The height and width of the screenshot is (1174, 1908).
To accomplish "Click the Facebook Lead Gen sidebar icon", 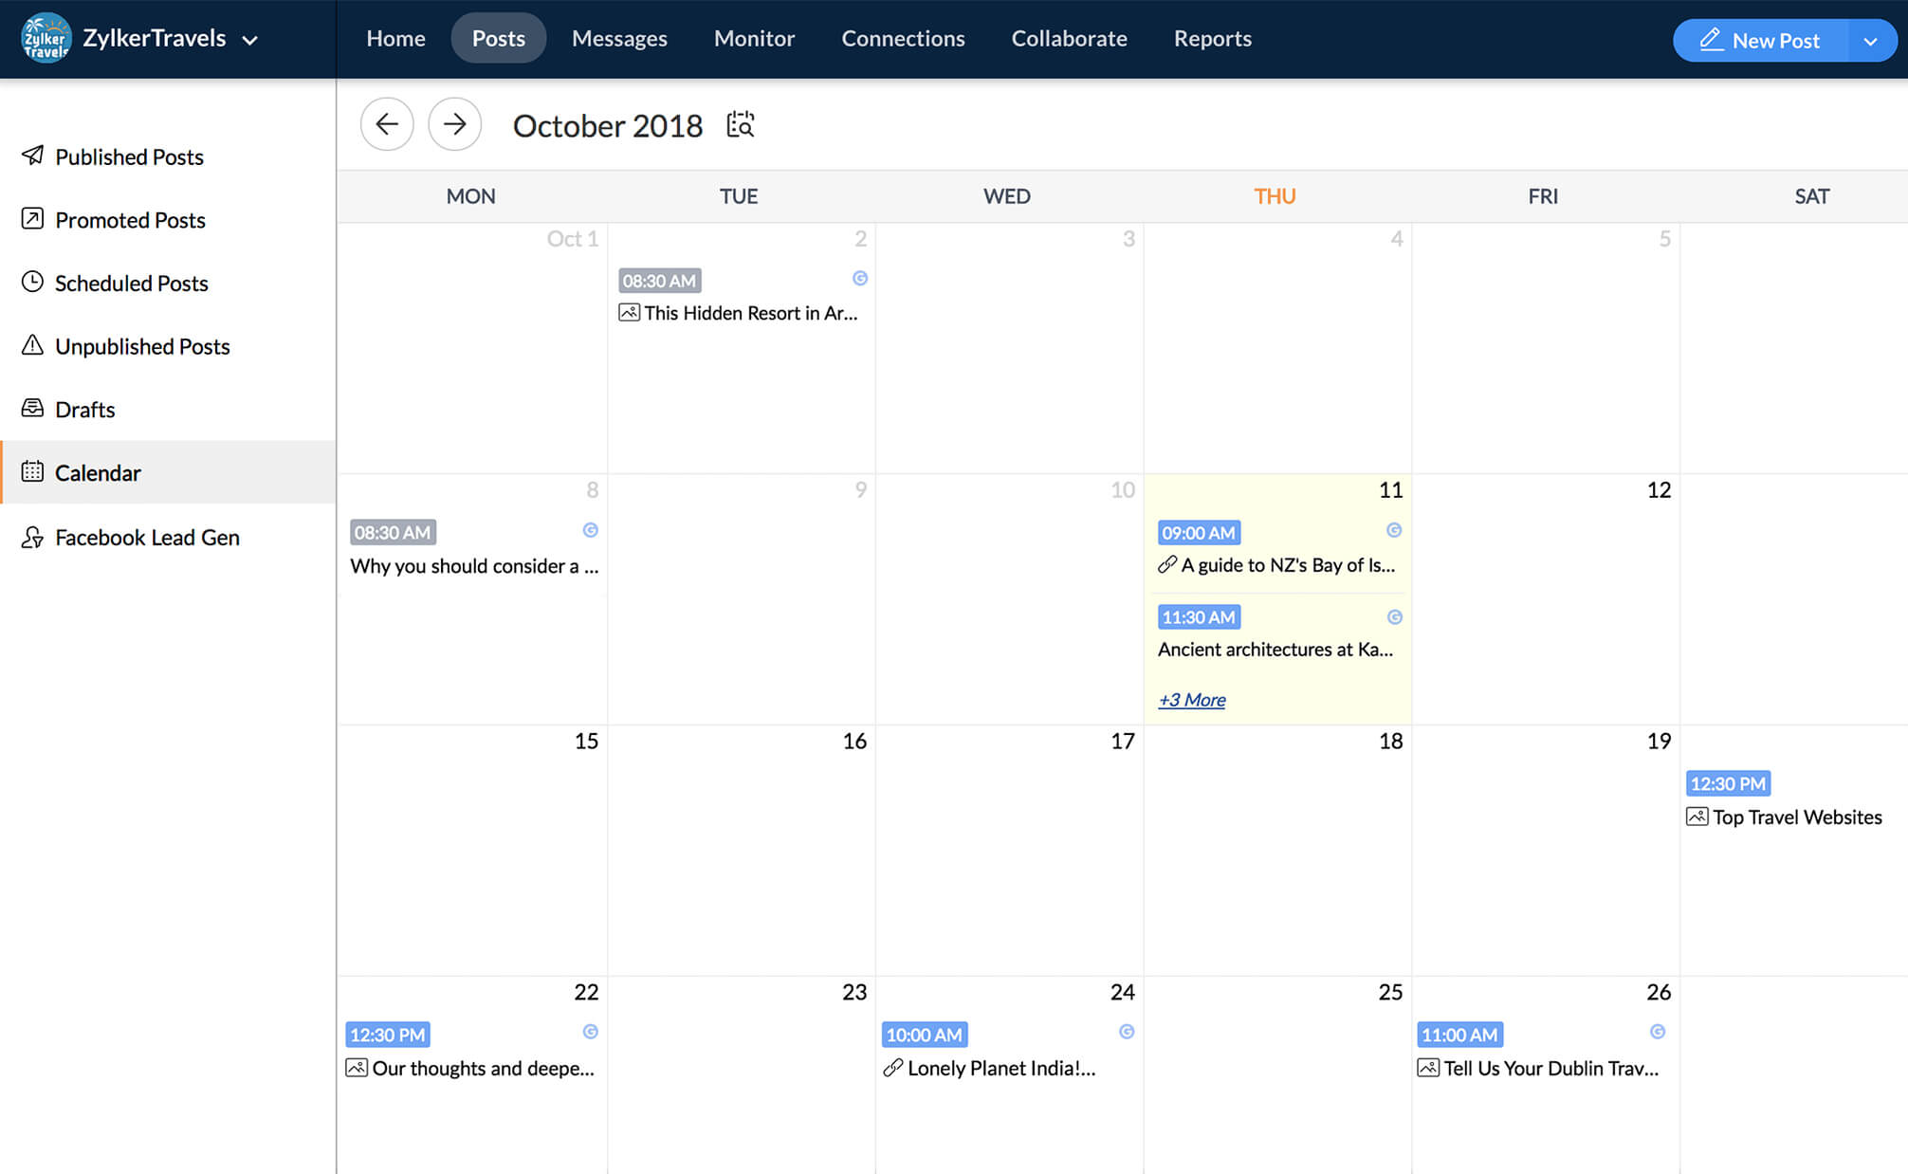I will 32,536.
